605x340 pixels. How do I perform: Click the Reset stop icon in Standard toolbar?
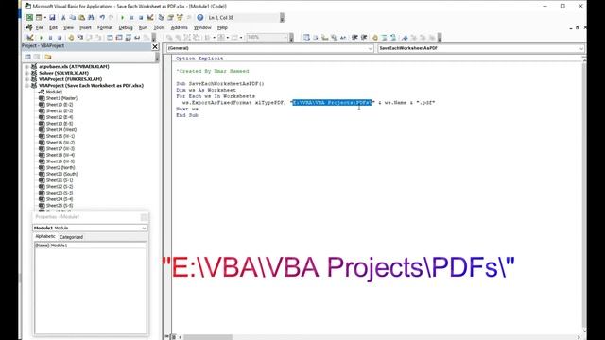click(x=141, y=17)
